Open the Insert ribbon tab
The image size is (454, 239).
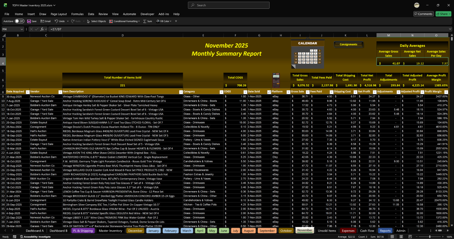(31, 14)
